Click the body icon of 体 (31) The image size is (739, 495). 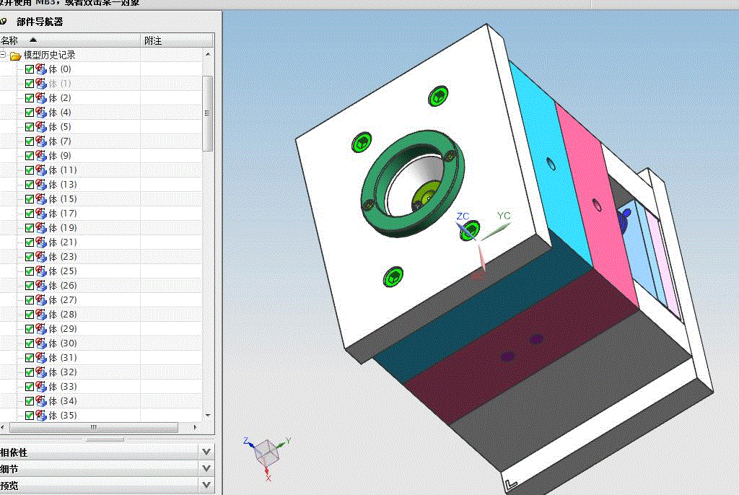tap(41, 358)
